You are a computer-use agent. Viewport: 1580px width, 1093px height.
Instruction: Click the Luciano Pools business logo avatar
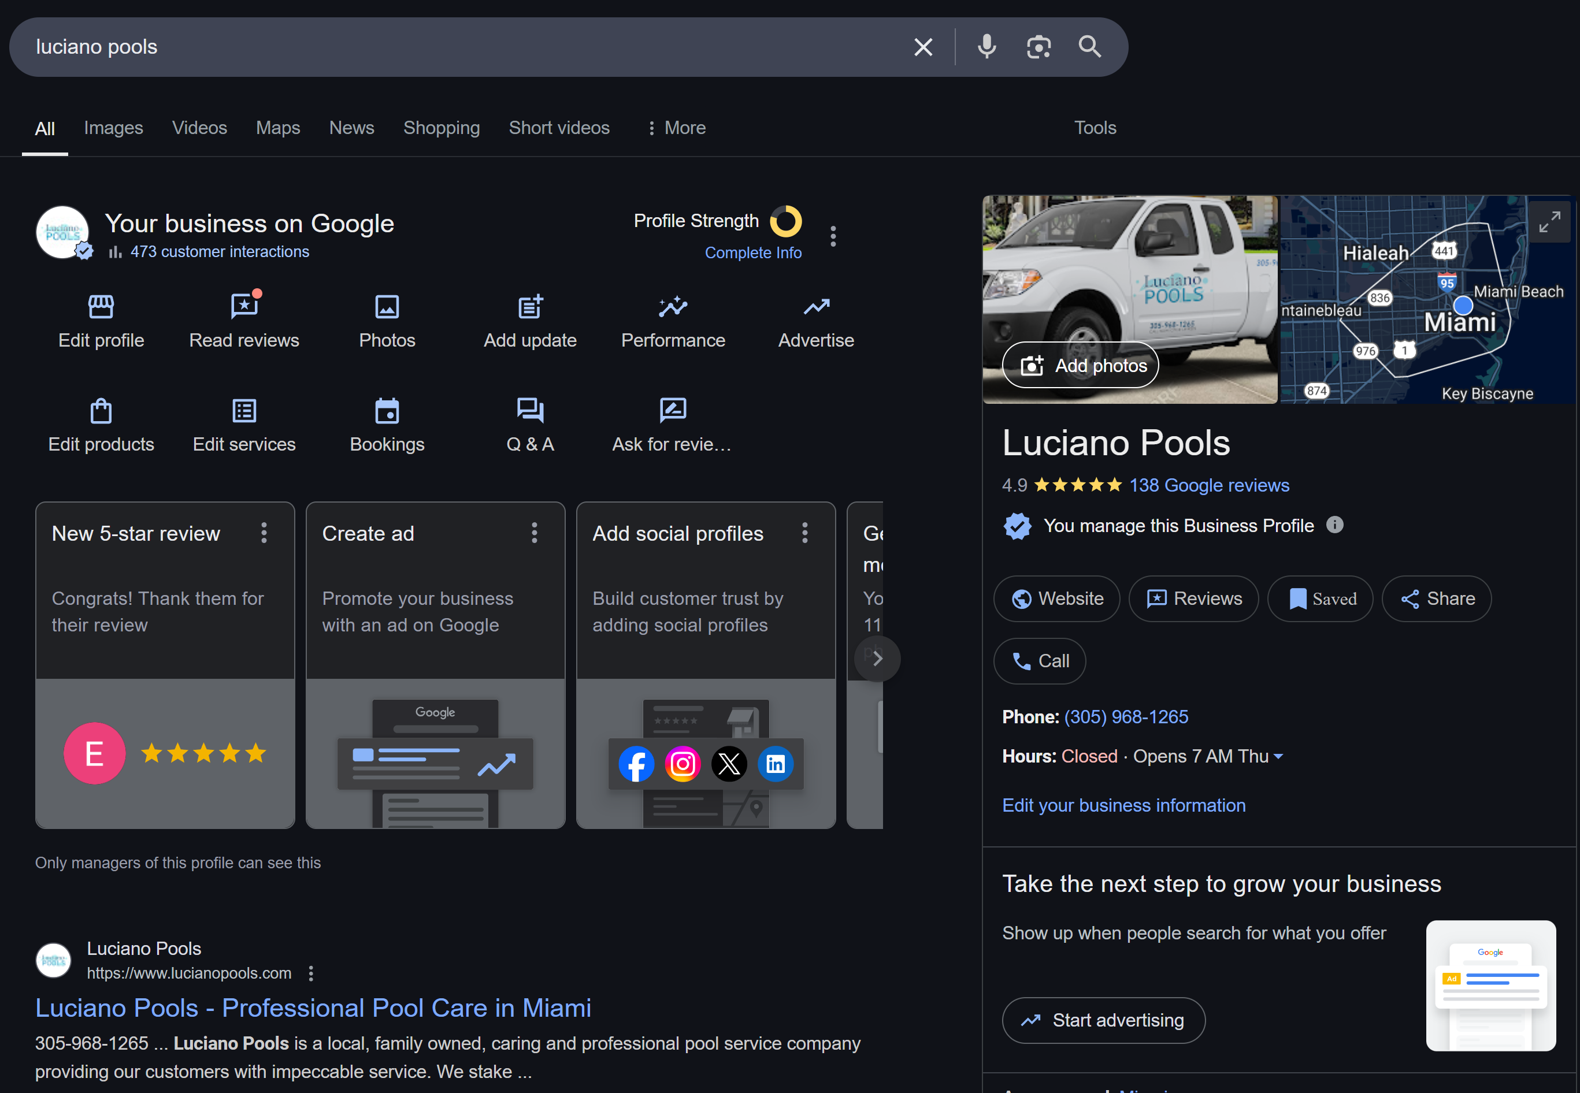(x=62, y=232)
